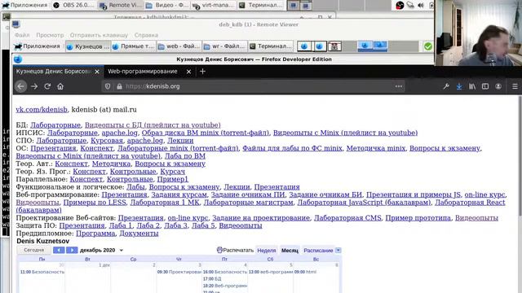Show tracking protection shield info
522x293 pixels.
[x=108, y=86]
